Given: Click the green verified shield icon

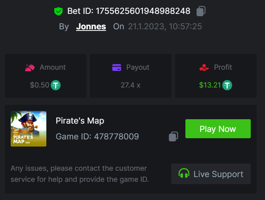Looking at the screenshot, I should tap(59, 11).
